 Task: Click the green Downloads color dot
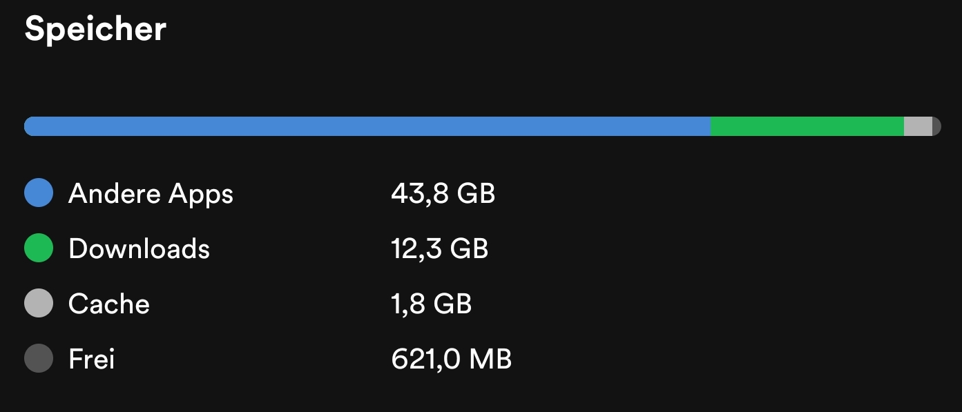(x=39, y=248)
